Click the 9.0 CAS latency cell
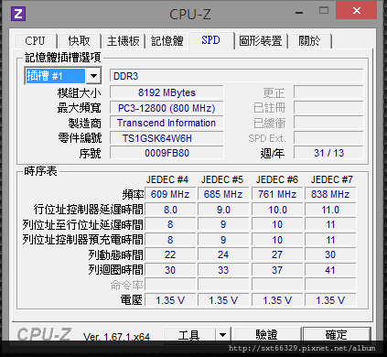This screenshot has height=357, width=387. 223,210
